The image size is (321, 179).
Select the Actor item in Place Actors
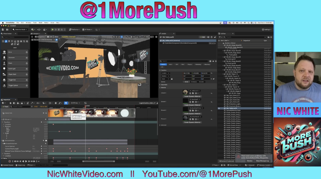click(15, 52)
